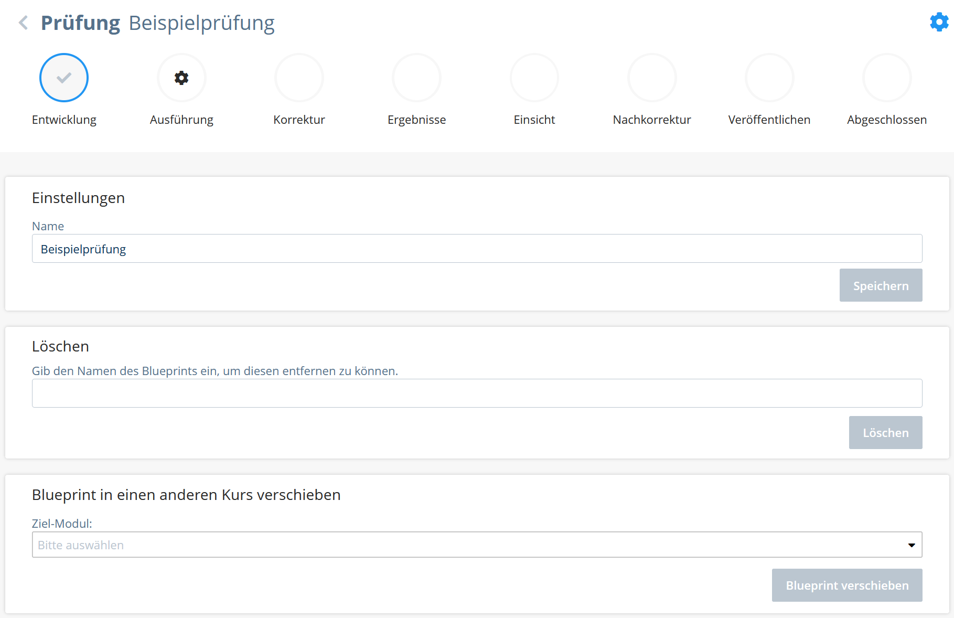
Task: Open the Ziel-Modul dropdown
Action: pyautogui.click(x=477, y=545)
